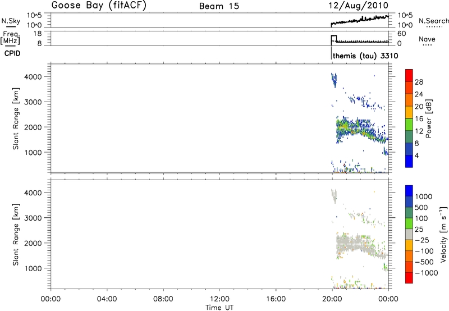The width and height of the screenshot is (449, 311).
Task: Click the '20:00' time tick label
Action: (x=332, y=299)
